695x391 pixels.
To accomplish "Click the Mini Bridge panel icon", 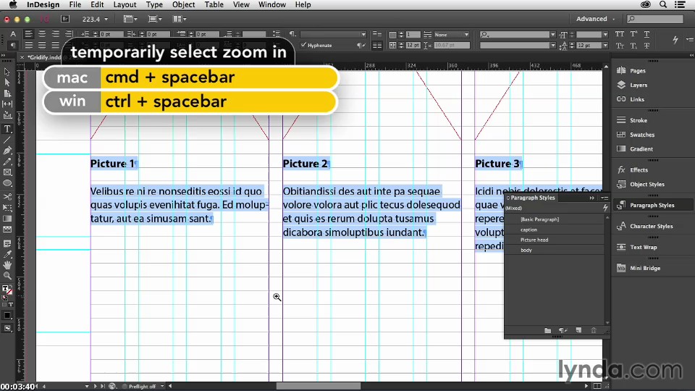I will (644, 268).
